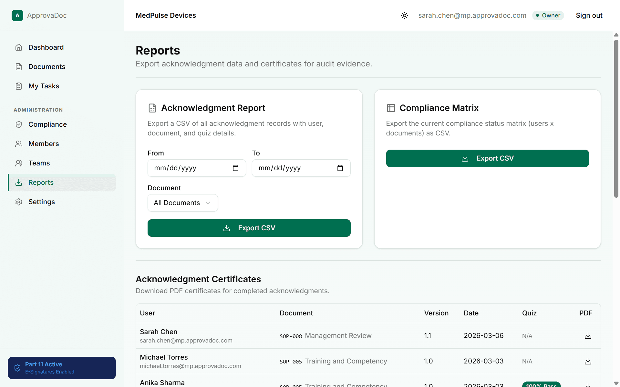Open the To date picker calendar

[x=340, y=168]
